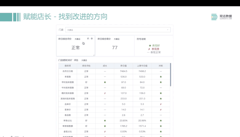Click the 符号说明 card title

click(141, 39)
